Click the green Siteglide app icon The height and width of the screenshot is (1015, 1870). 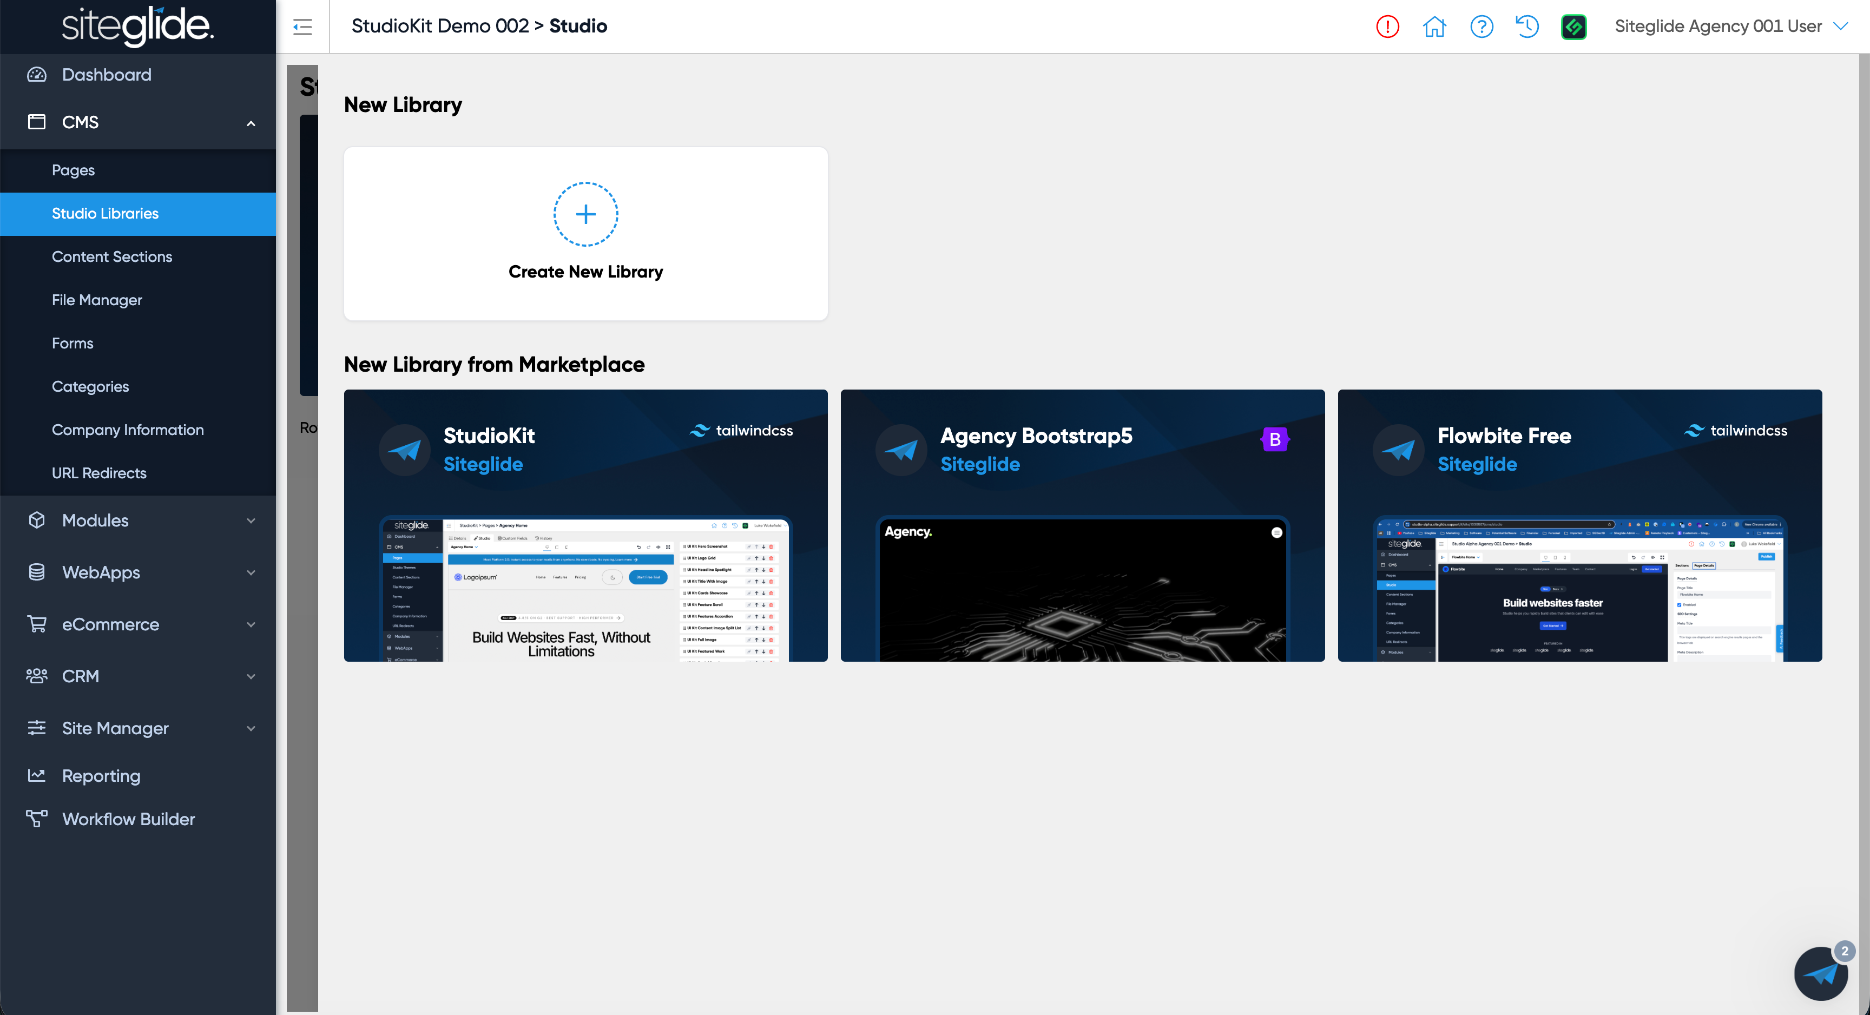pos(1574,27)
